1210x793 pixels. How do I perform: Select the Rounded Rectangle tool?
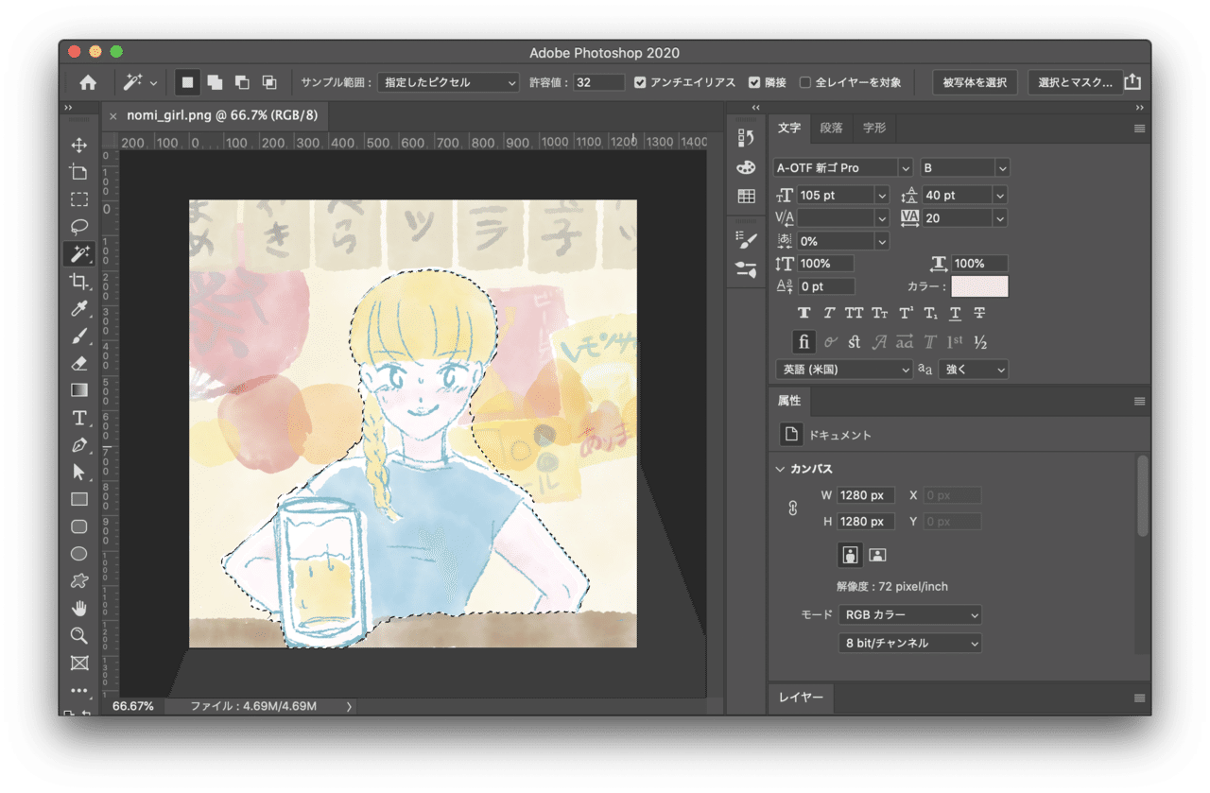(x=79, y=526)
